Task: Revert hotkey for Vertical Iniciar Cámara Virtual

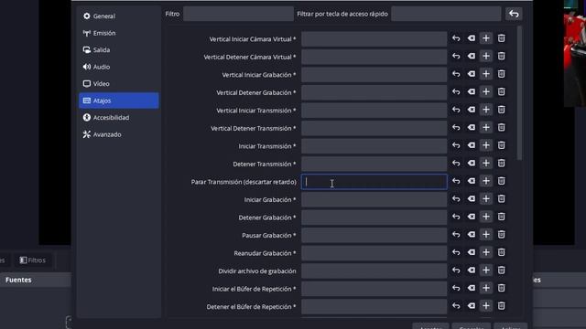Action: (456, 38)
